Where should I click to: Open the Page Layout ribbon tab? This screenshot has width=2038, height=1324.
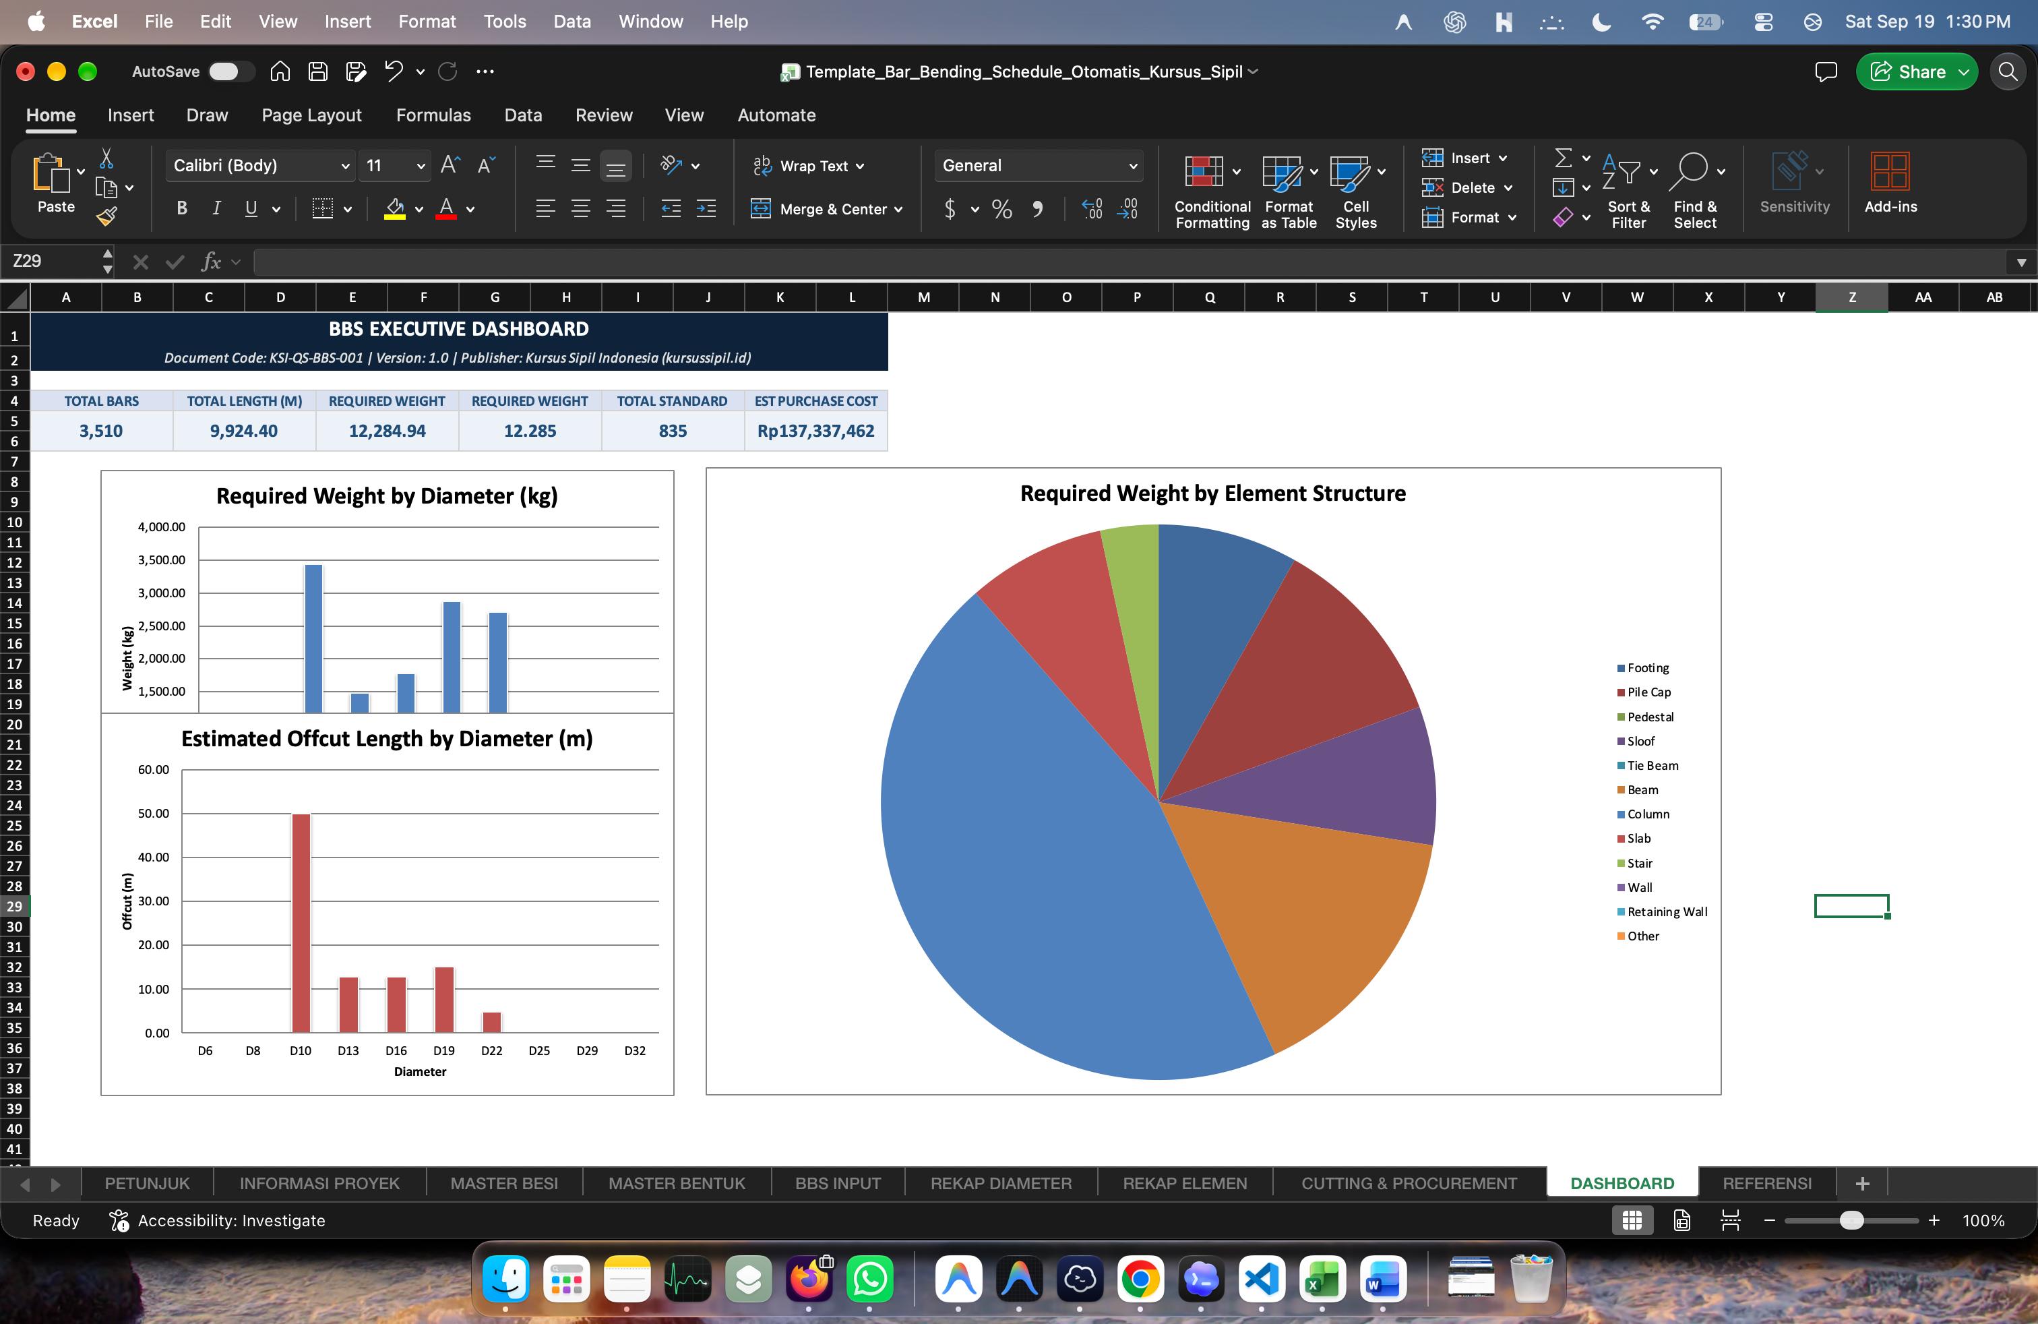point(311,116)
